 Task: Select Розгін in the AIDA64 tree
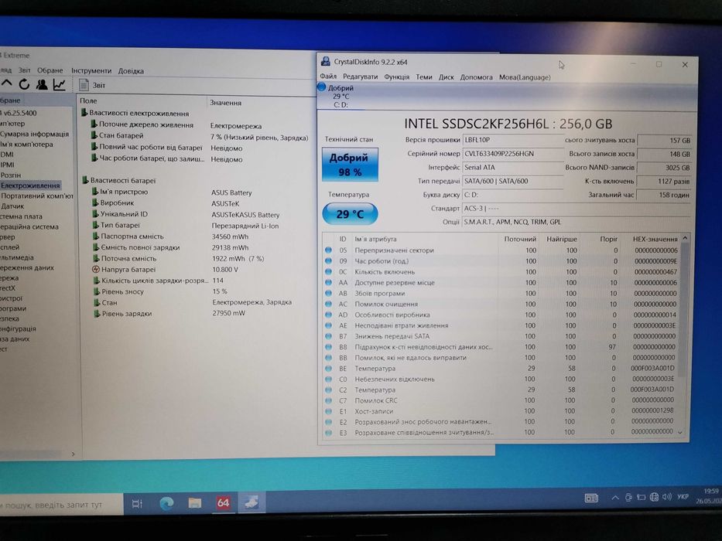pyautogui.click(x=11, y=175)
